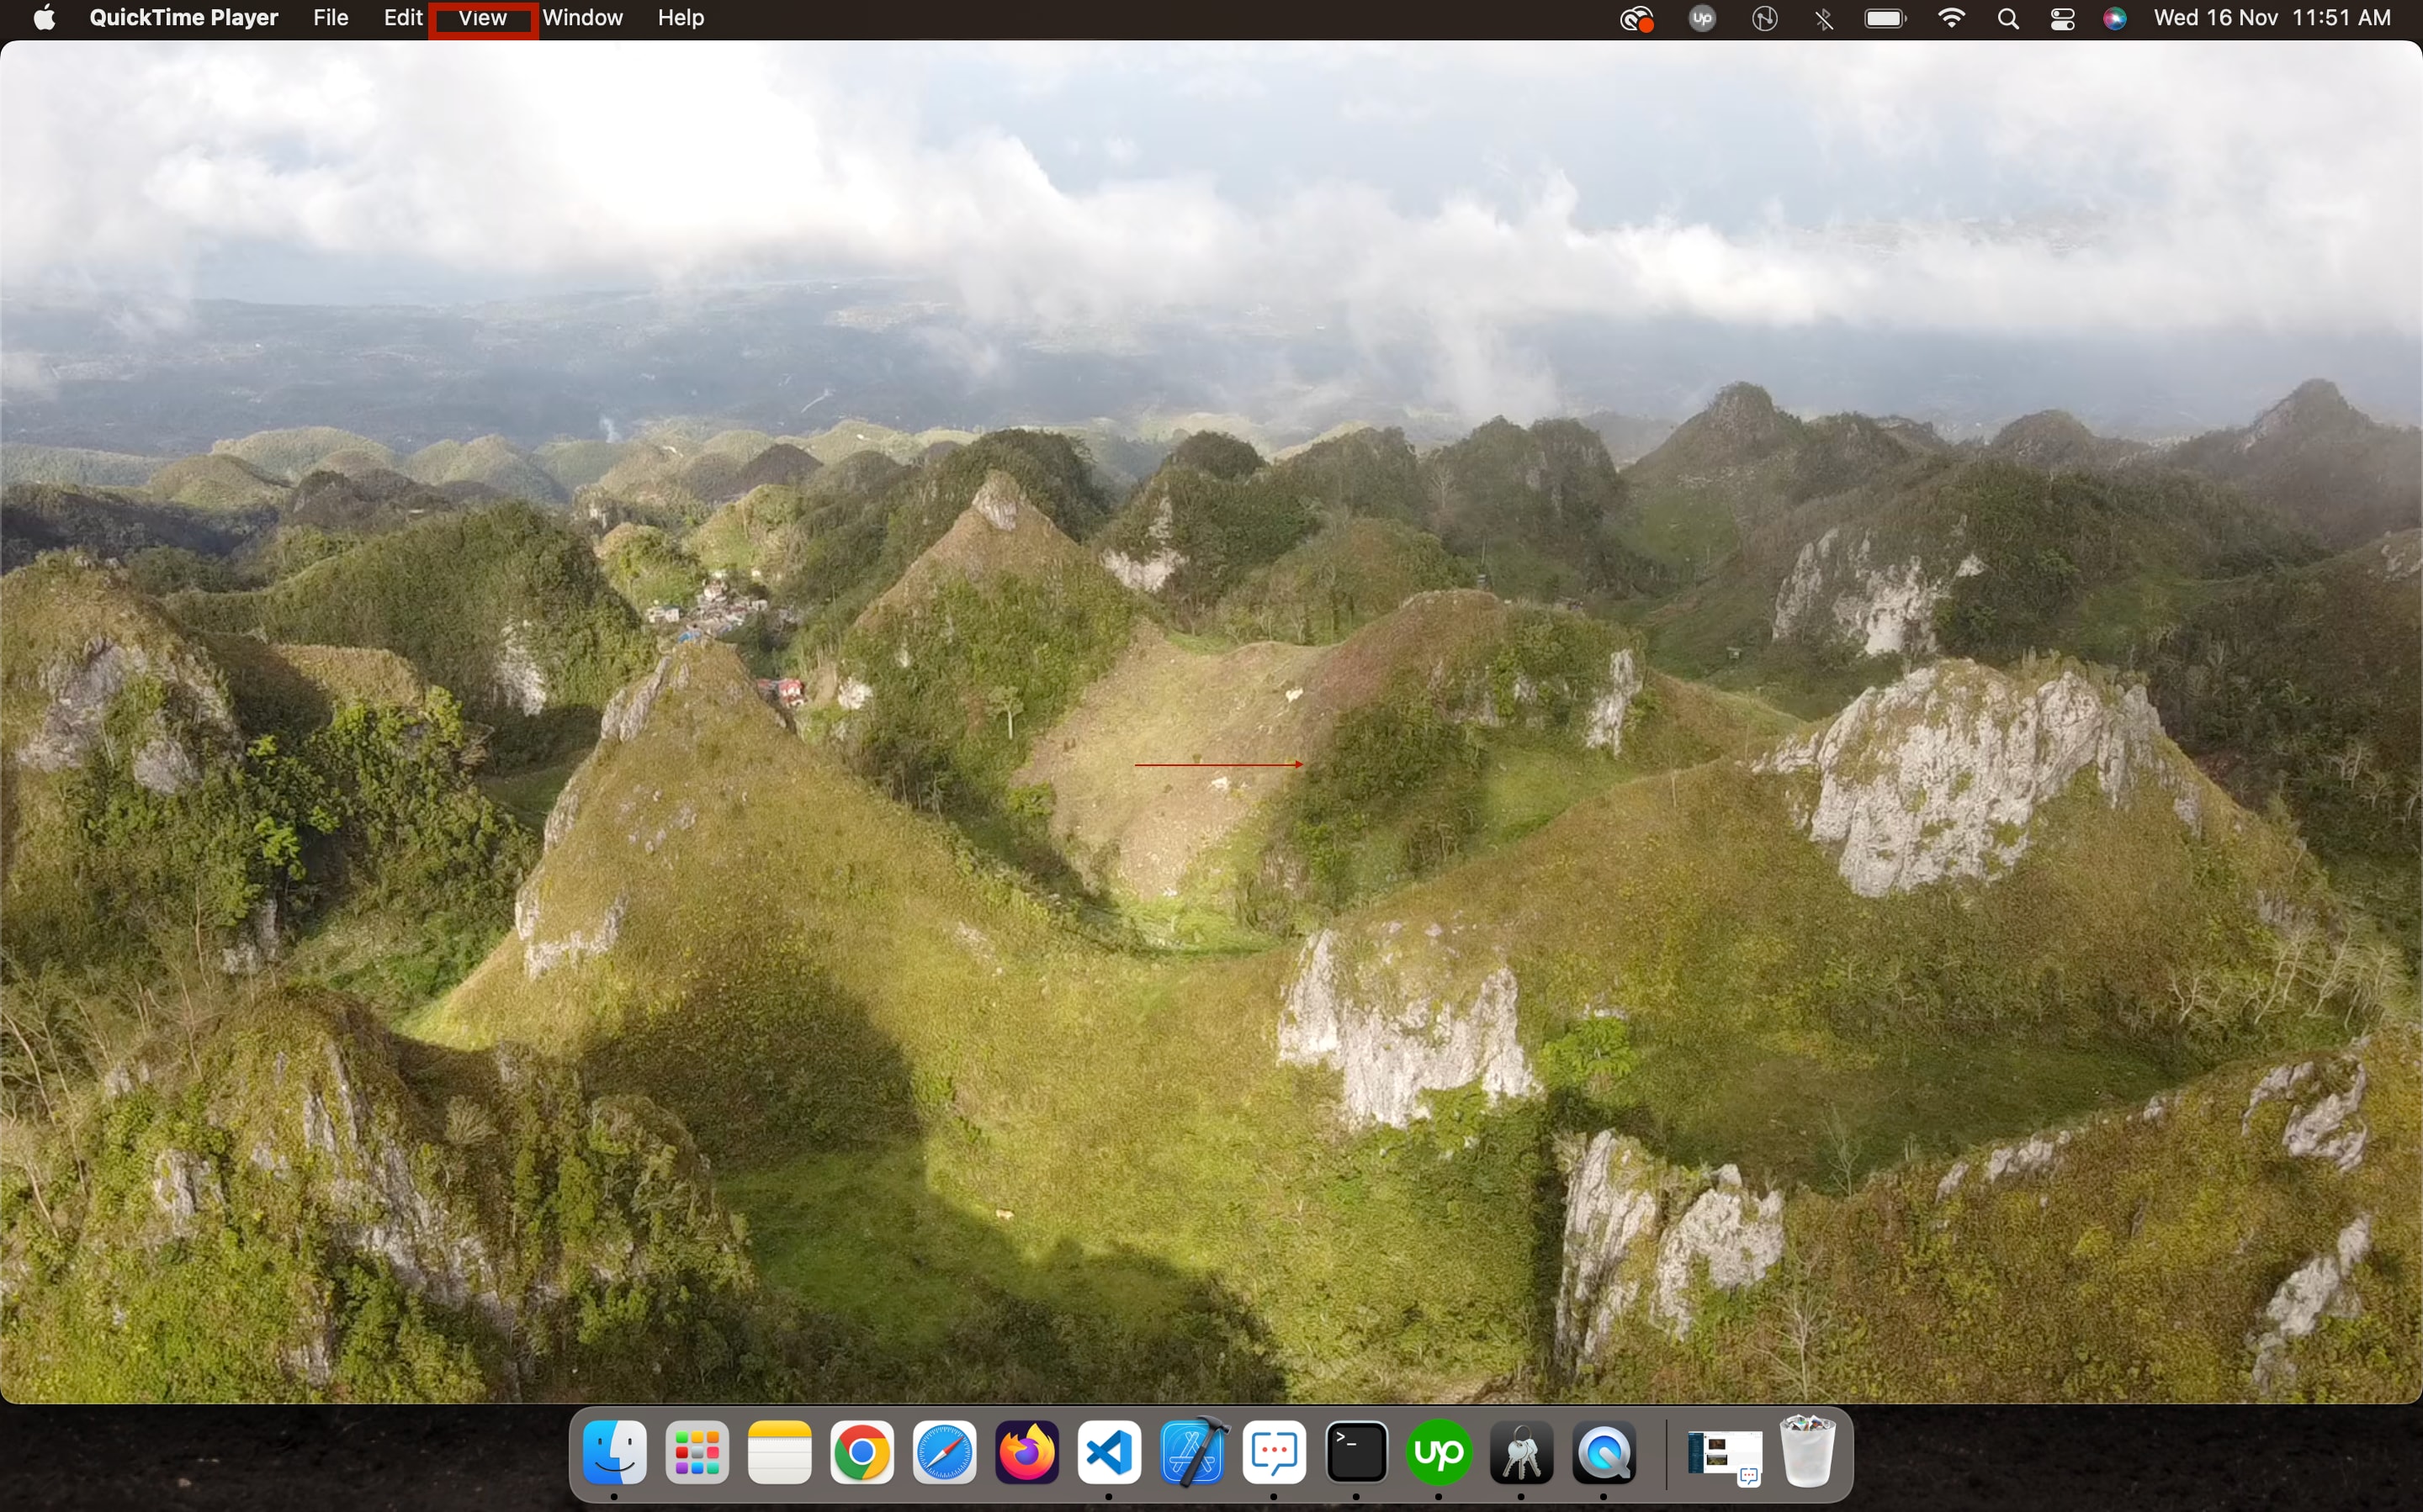Click the date and time clock
Image resolution: width=2423 pixels, height=1512 pixels.
pos(2272,18)
